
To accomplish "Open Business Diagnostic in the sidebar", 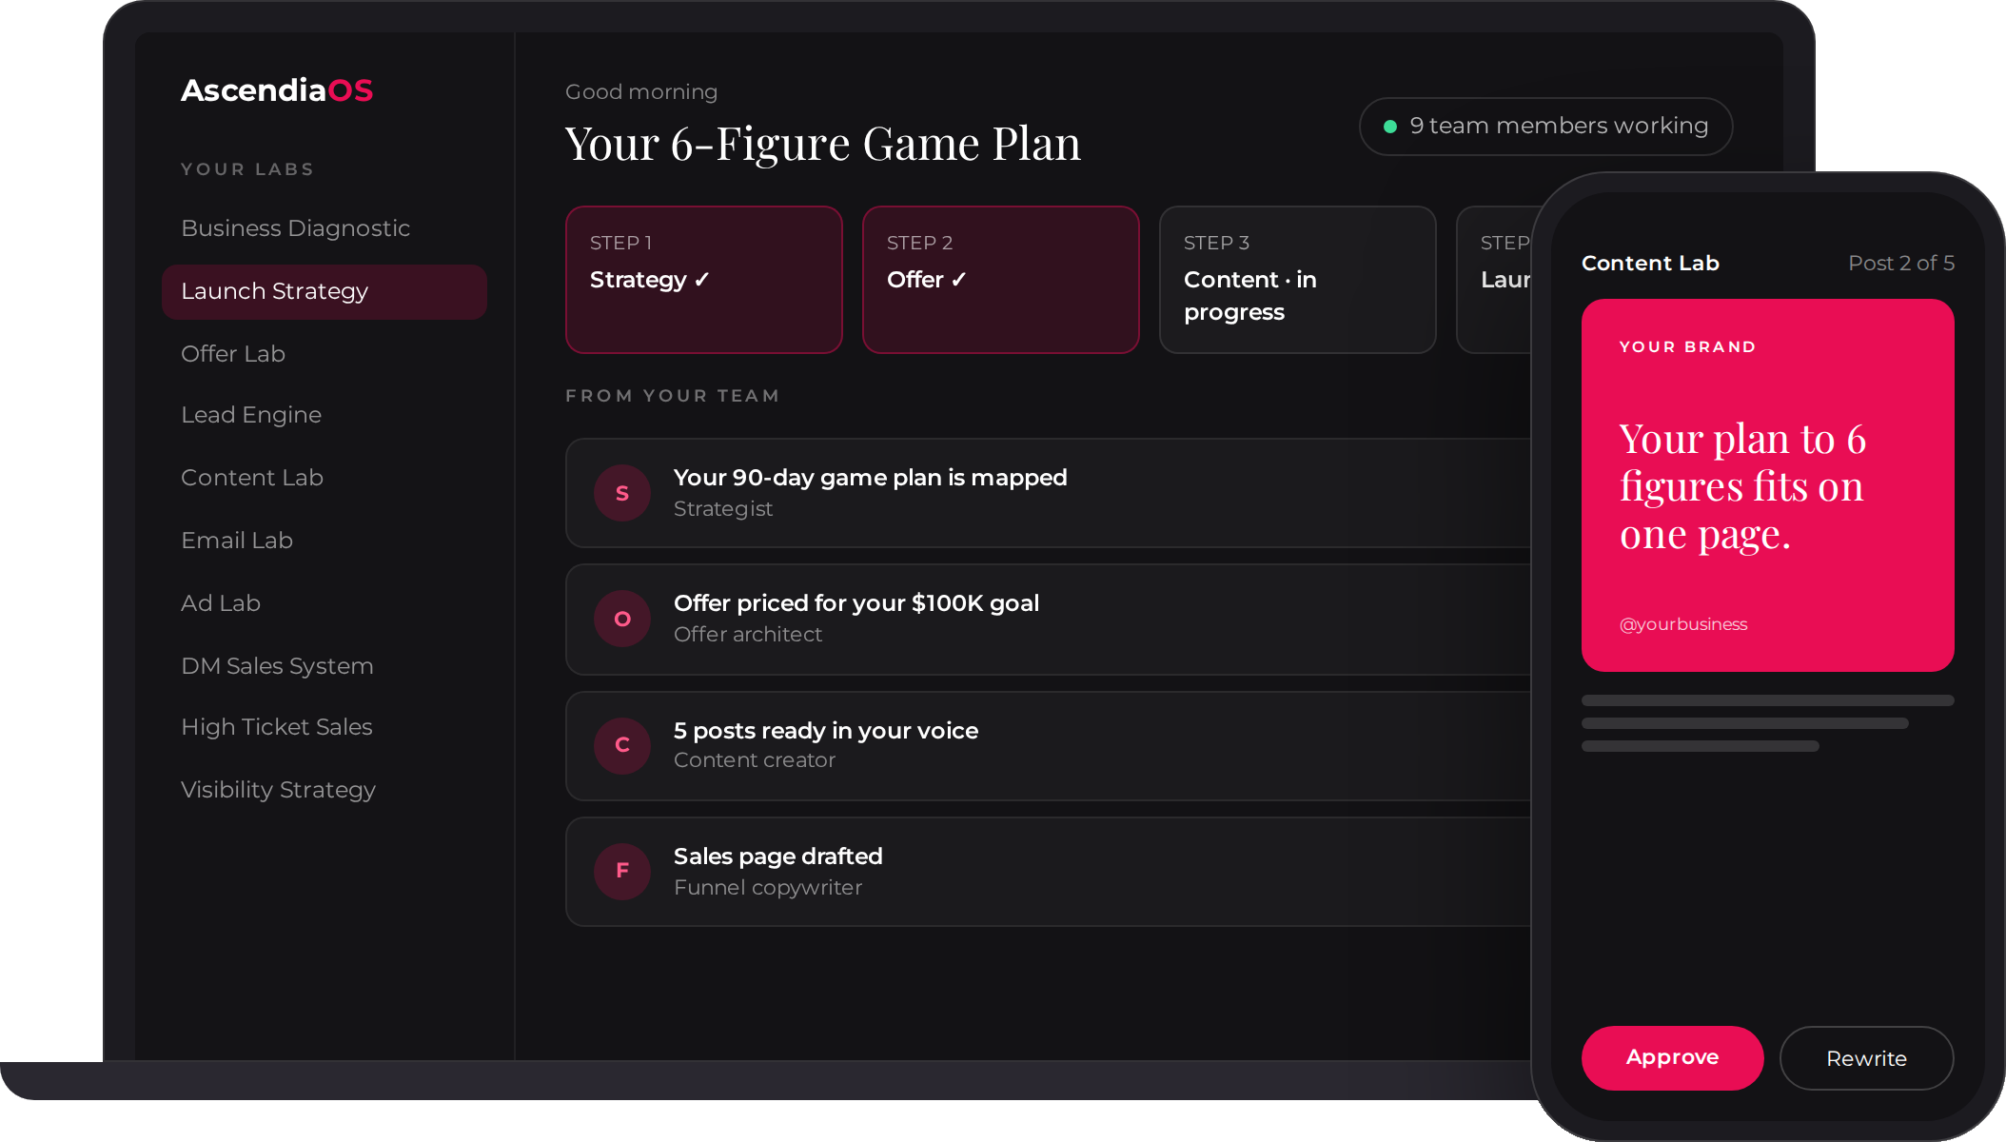I will pyautogui.click(x=296, y=228).
